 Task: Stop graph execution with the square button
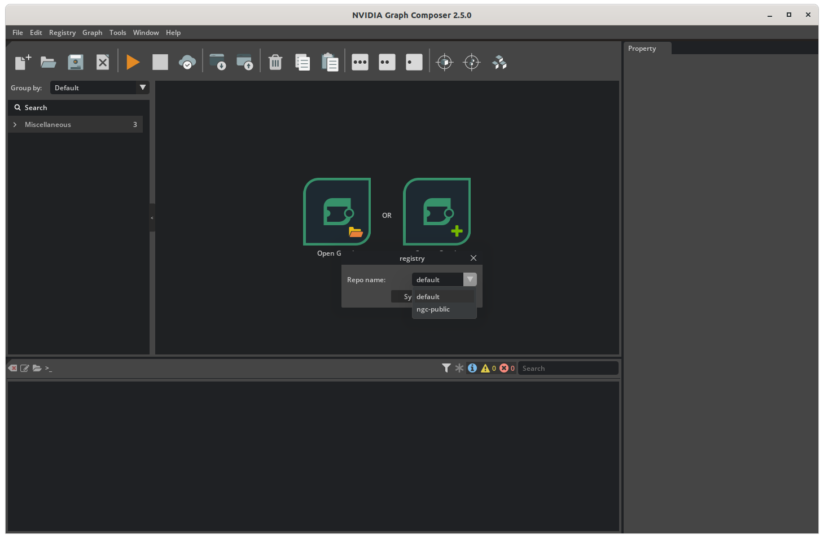click(x=160, y=62)
